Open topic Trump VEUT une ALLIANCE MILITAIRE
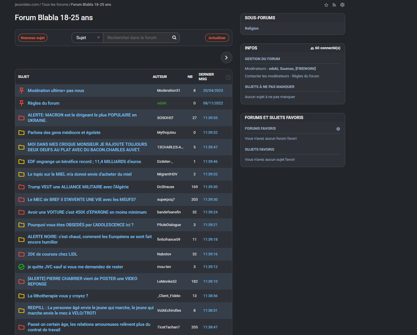417x335 pixels. click(x=78, y=187)
